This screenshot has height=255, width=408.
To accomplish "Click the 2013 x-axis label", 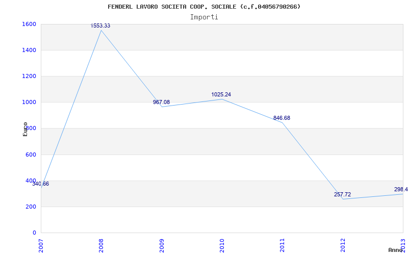I will tap(403, 246).
